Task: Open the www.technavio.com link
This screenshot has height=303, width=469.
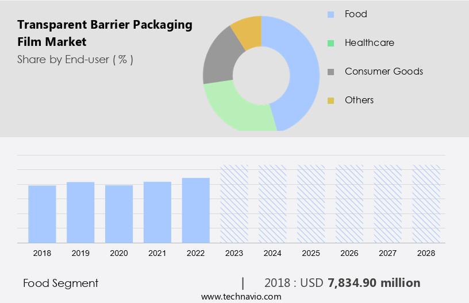Action: 241,297
